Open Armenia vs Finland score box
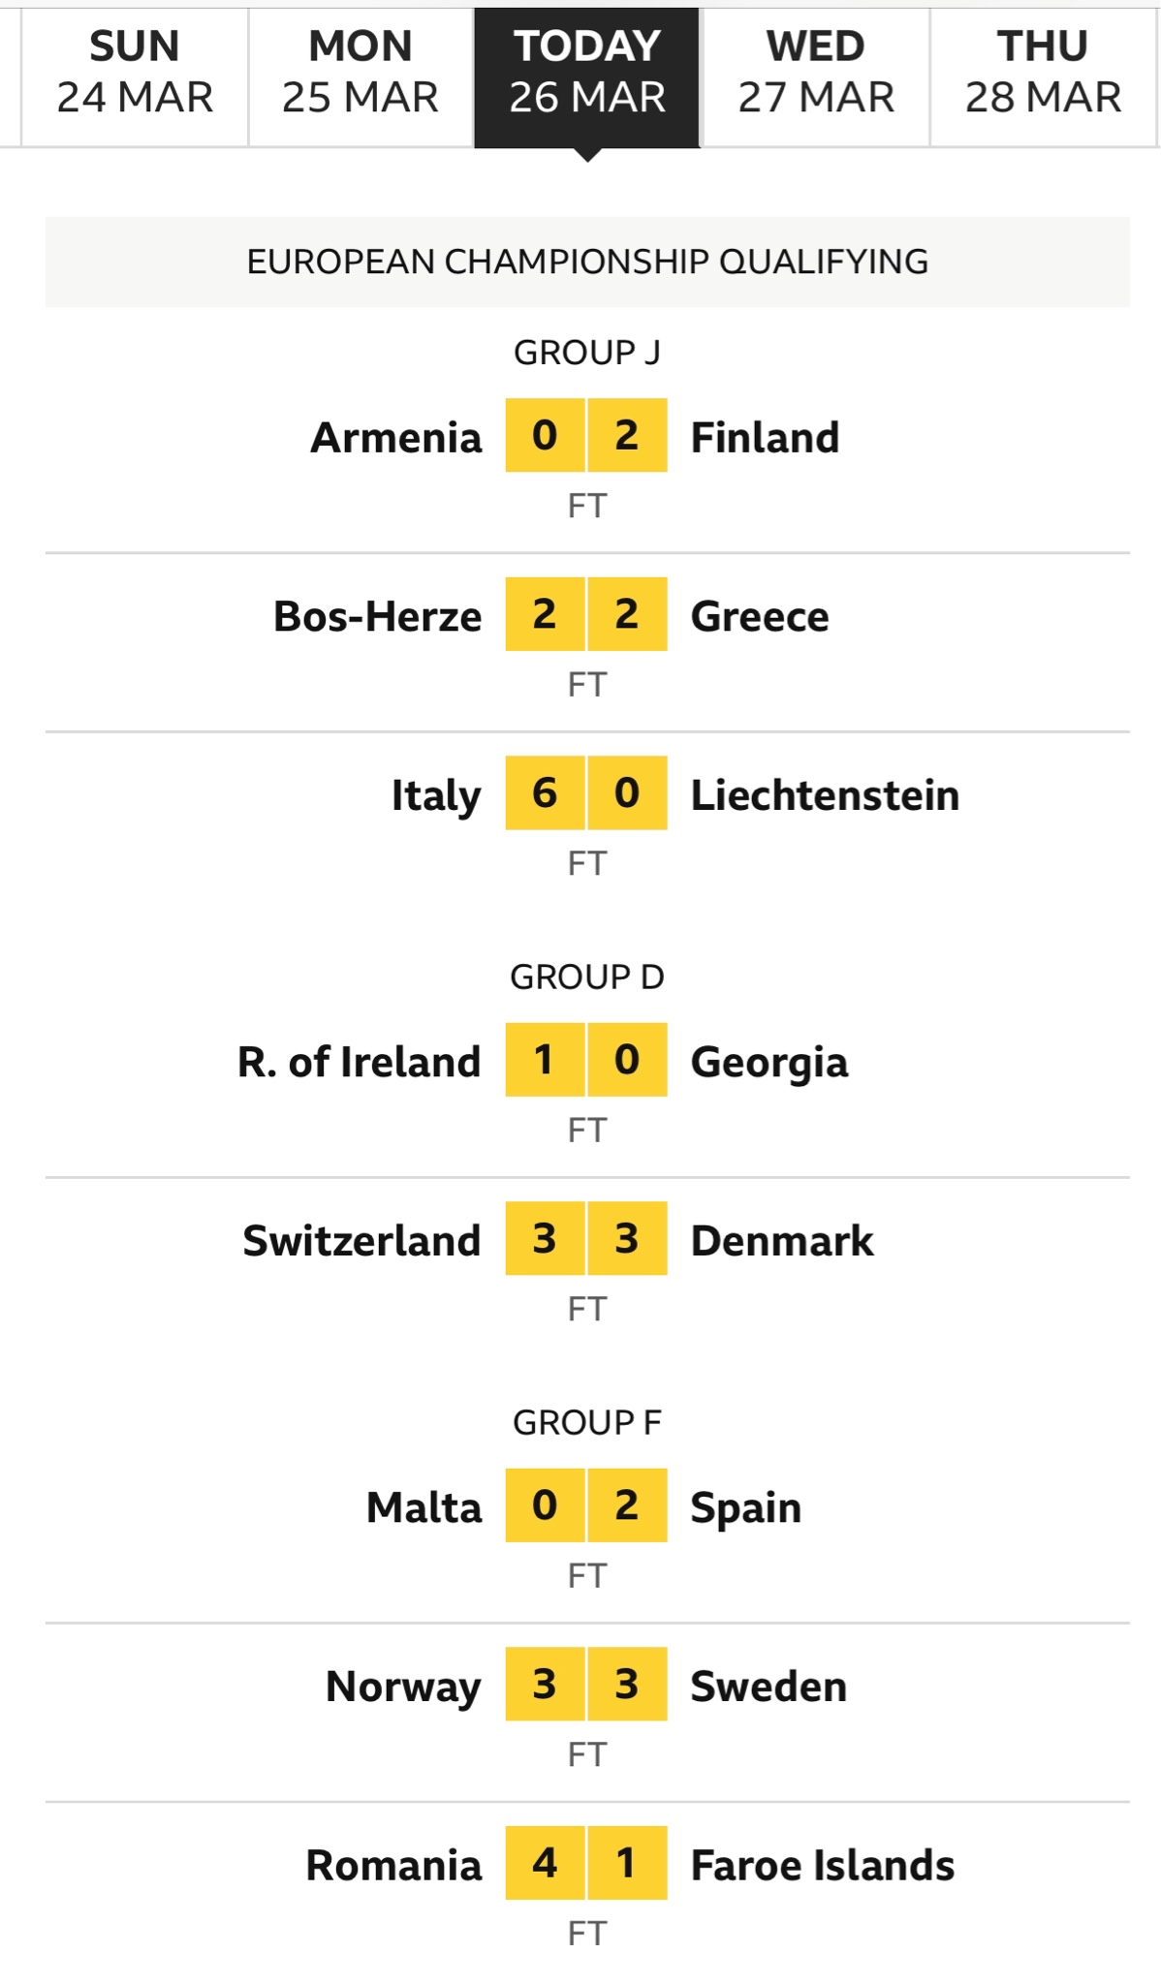The width and height of the screenshot is (1161, 1984). (586, 435)
